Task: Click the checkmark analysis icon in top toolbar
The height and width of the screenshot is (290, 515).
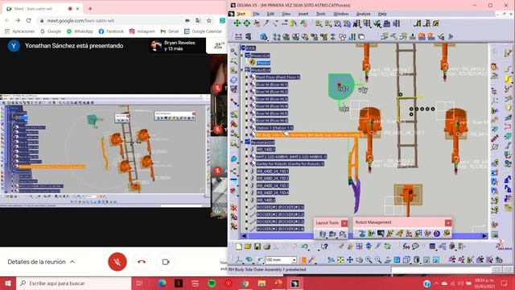Action: coord(377,23)
